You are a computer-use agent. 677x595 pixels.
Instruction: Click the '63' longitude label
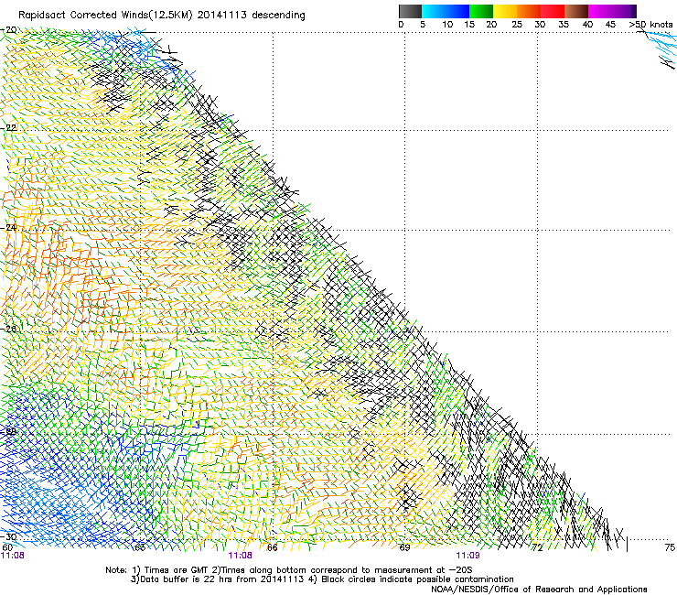coord(140,547)
